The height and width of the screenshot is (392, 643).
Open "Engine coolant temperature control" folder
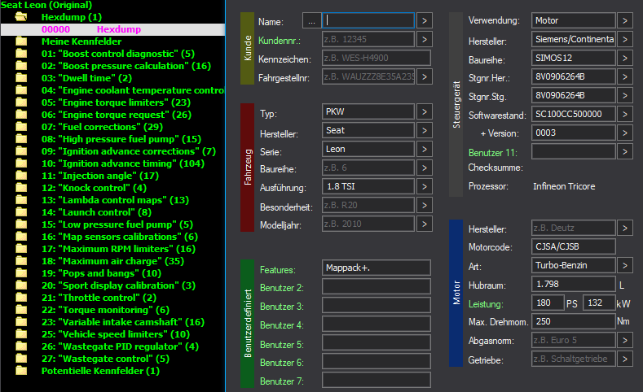click(133, 90)
